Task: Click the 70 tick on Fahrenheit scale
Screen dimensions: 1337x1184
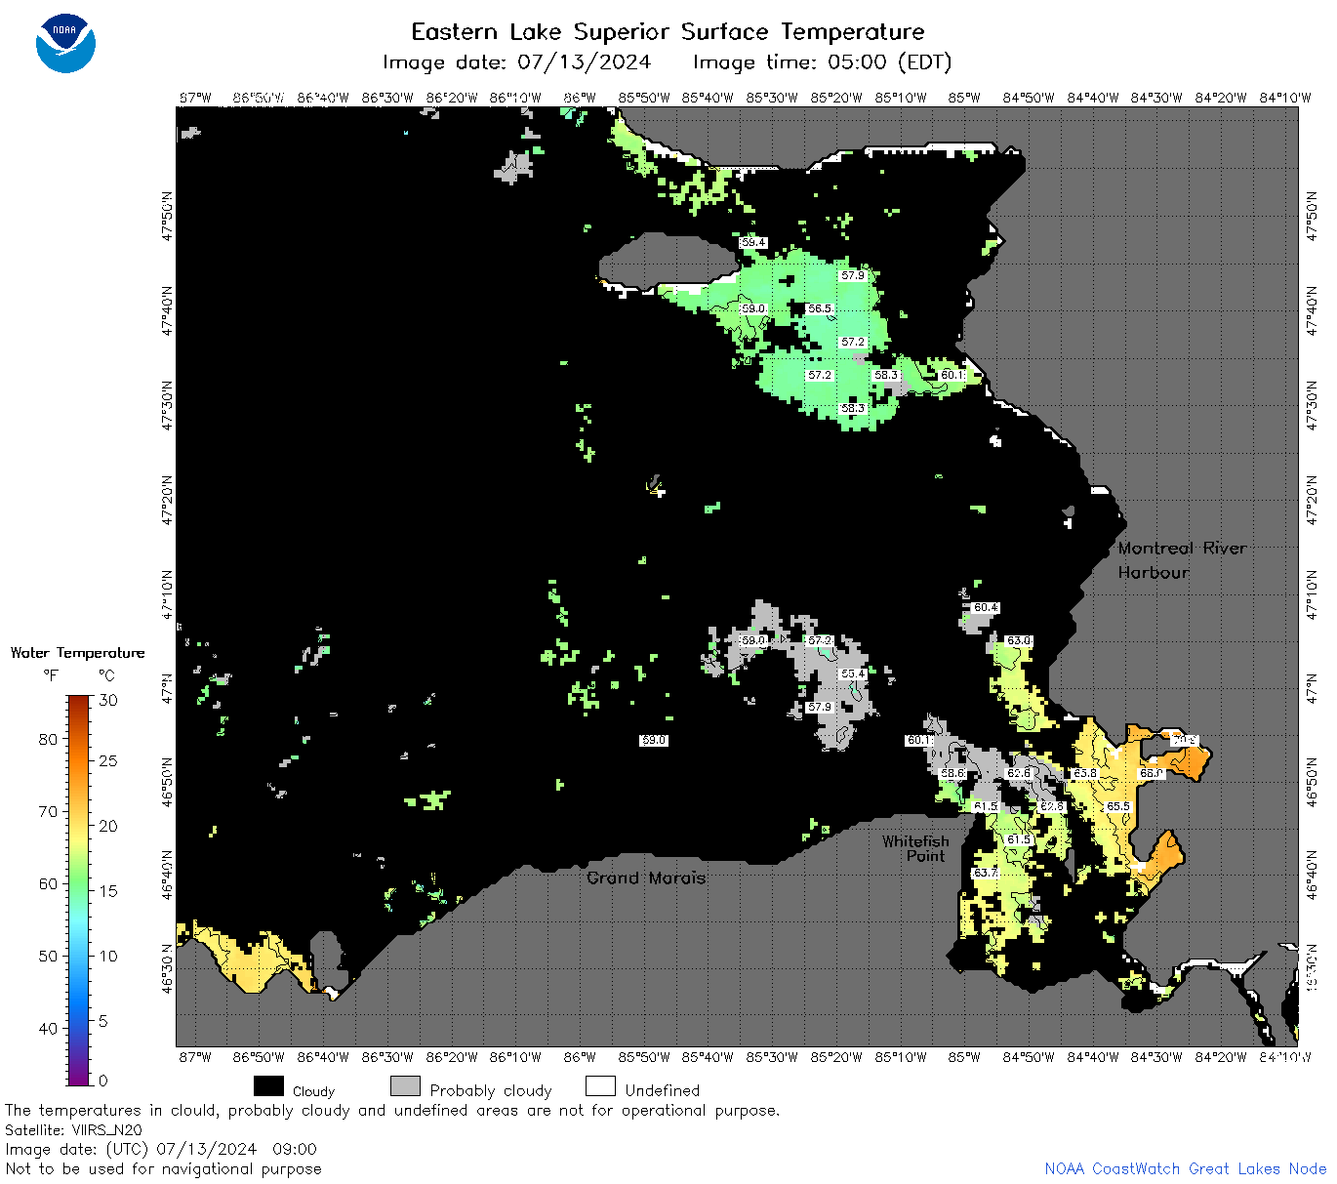Action: [x=48, y=811]
